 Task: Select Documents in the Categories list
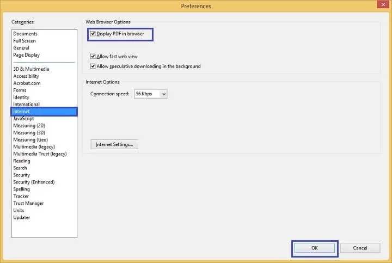pyautogui.click(x=25, y=34)
